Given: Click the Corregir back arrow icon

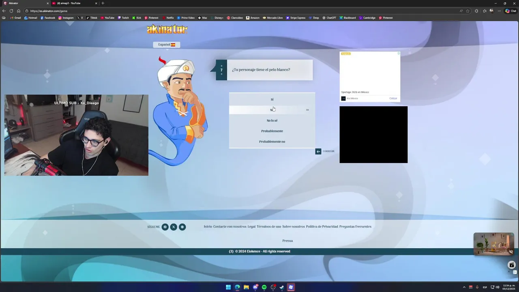Looking at the screenshot, I should pos(318,151).
